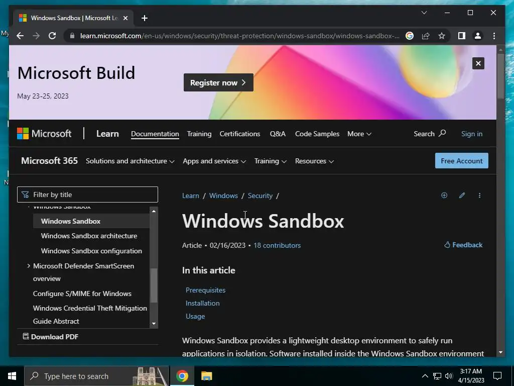Dismiss the Microsoft Build banner
Image resolution: width=514 pixels, height=386 pixels.
(x=478, y=63)
